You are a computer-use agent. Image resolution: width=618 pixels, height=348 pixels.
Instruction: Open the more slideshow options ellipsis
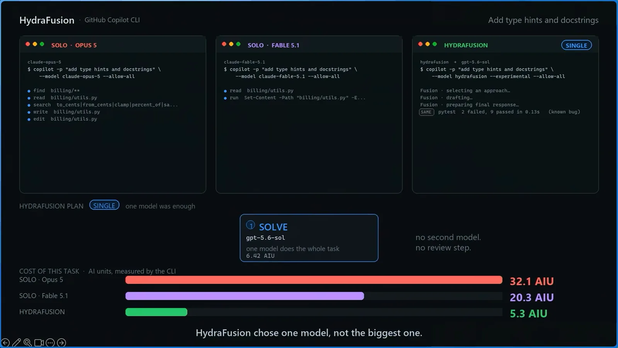point(50,343)
